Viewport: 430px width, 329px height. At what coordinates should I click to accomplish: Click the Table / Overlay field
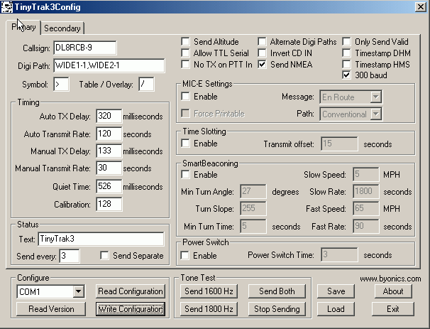tap(146, 84)
